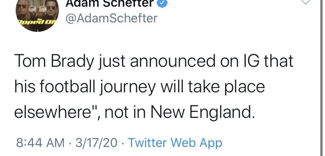The height and width of the screenshot is (156, 325).
Task: Click the gray vertical bar at right edge
Action: click(x=322, y=78)
